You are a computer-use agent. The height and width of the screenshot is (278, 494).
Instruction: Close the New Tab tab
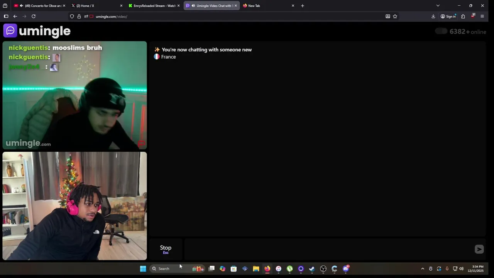(293, 6)
